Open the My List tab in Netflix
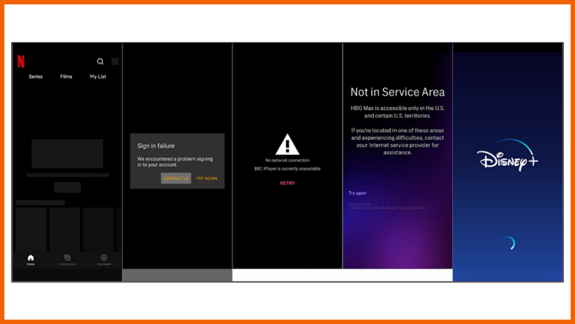 (98, 76)
